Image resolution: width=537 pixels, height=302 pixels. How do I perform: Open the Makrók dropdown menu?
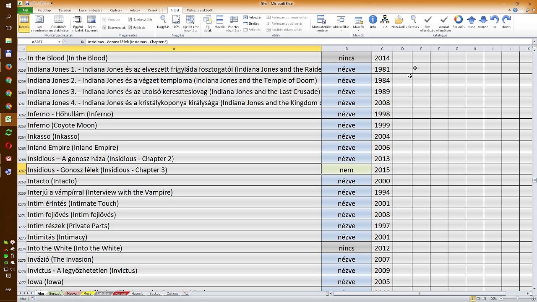coord(358,23)
